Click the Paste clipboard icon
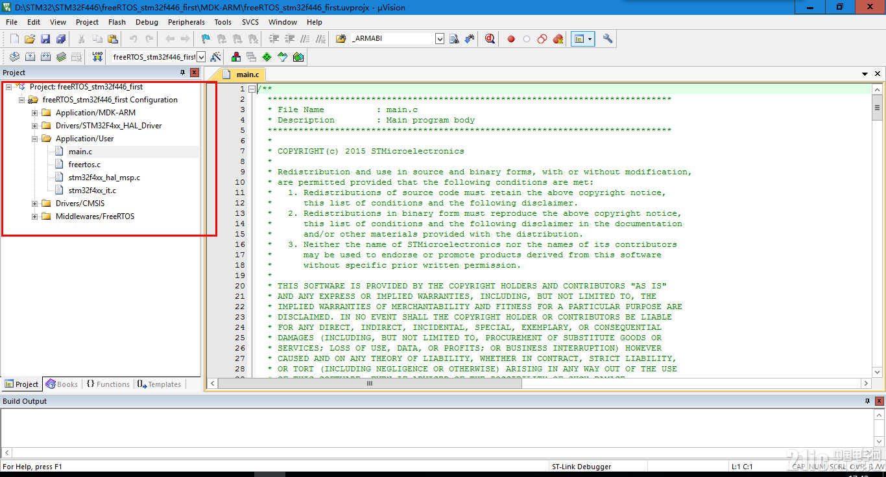 click(113, 39)
